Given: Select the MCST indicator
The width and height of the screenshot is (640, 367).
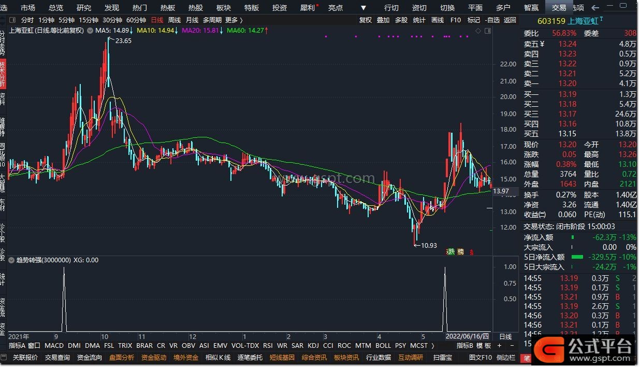Looking at the screenshot, I should pyautogui.click(x=419, y=345).
